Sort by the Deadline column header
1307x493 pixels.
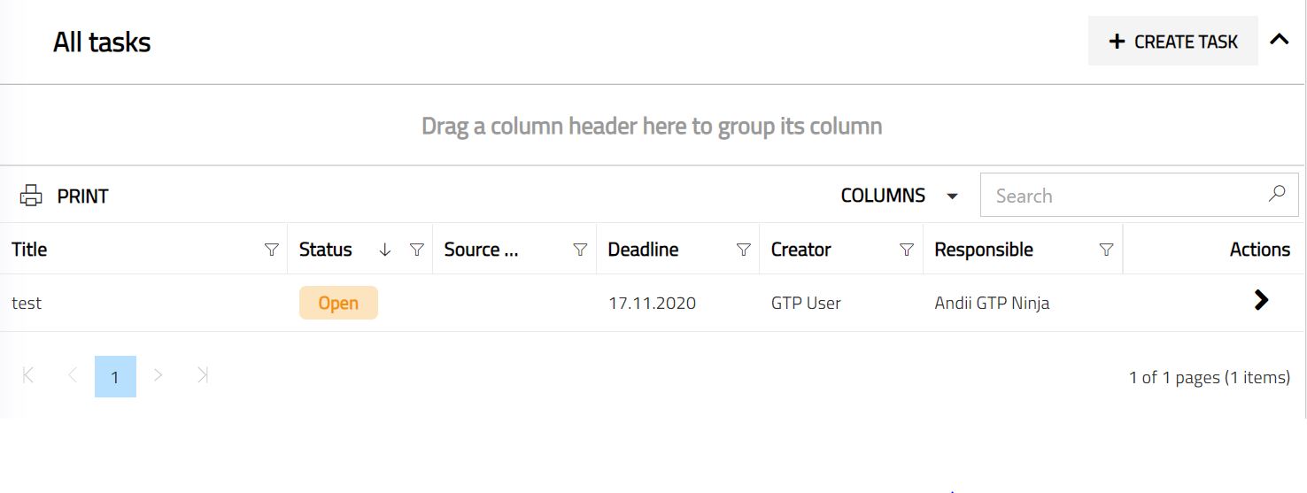click(643, 250)
